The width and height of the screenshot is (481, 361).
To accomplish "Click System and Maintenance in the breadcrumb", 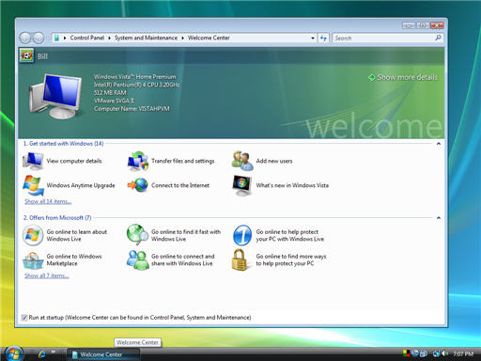I will [x=146, y=38].
